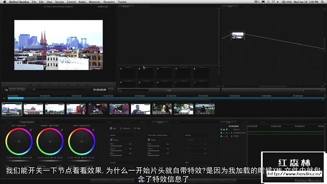
Task: Select memory slot A
Action: 127,73
